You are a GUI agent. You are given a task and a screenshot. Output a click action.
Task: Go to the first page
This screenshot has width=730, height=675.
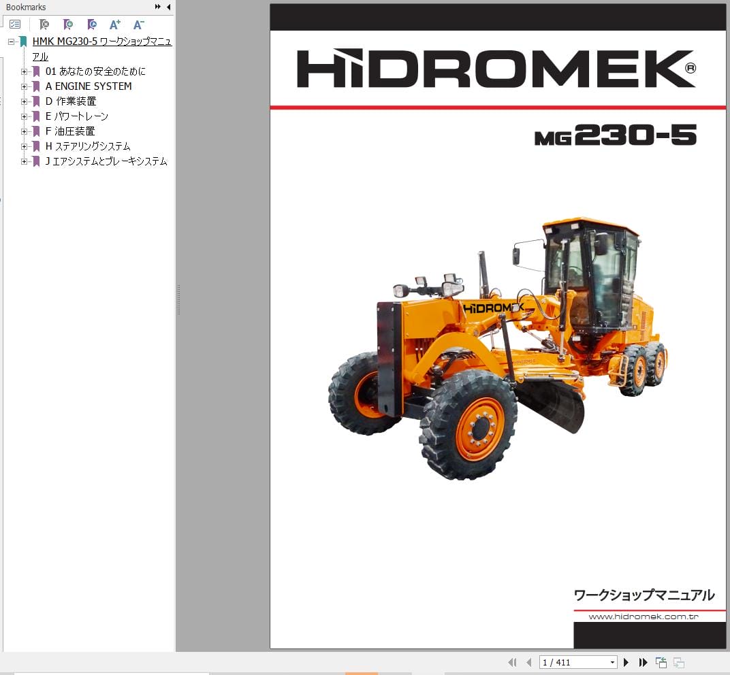(x=512, y=663)
